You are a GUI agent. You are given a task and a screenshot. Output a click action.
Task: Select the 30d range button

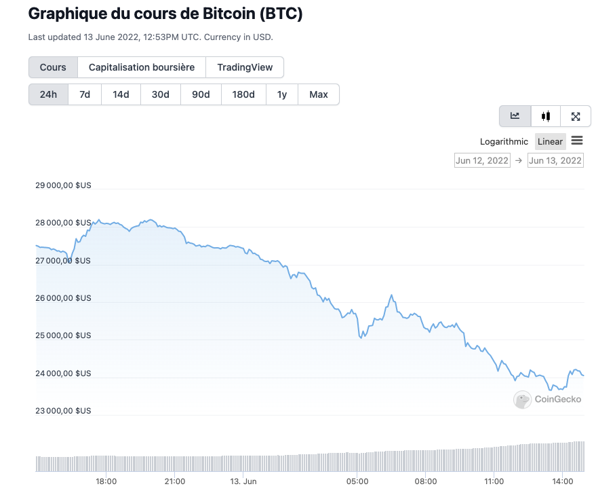(x=161, y=94)
